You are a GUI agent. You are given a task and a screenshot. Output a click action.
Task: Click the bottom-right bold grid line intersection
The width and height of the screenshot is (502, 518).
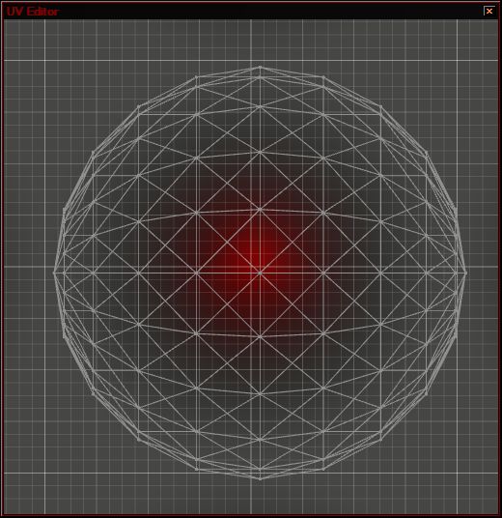coord(457,474)
